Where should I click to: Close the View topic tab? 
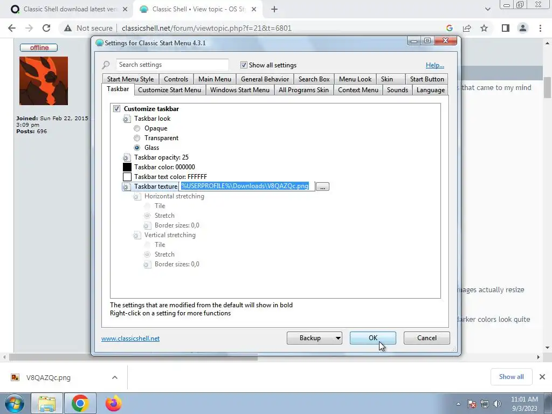tap(254, 10)
